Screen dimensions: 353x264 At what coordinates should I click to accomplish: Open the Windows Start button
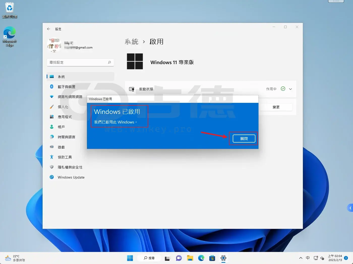click(130, 258)
